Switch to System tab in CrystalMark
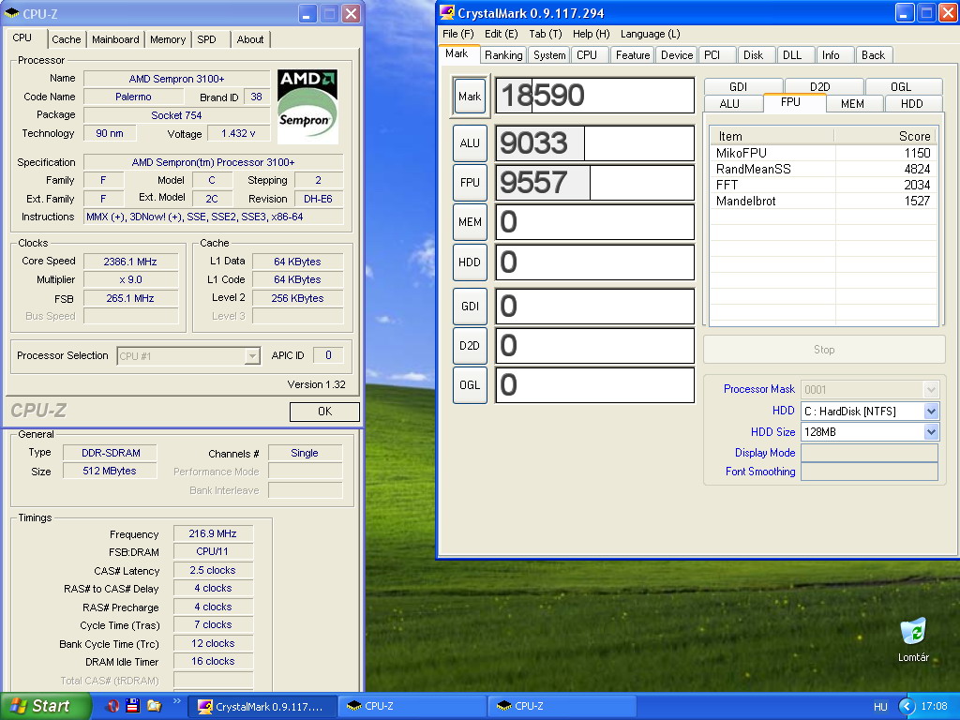The image size is (960, 720). tap(549, 55)
